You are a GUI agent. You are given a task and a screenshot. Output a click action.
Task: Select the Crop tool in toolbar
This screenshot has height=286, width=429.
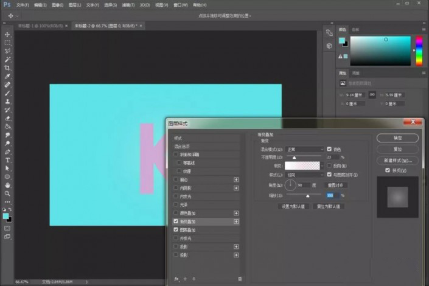7,68
